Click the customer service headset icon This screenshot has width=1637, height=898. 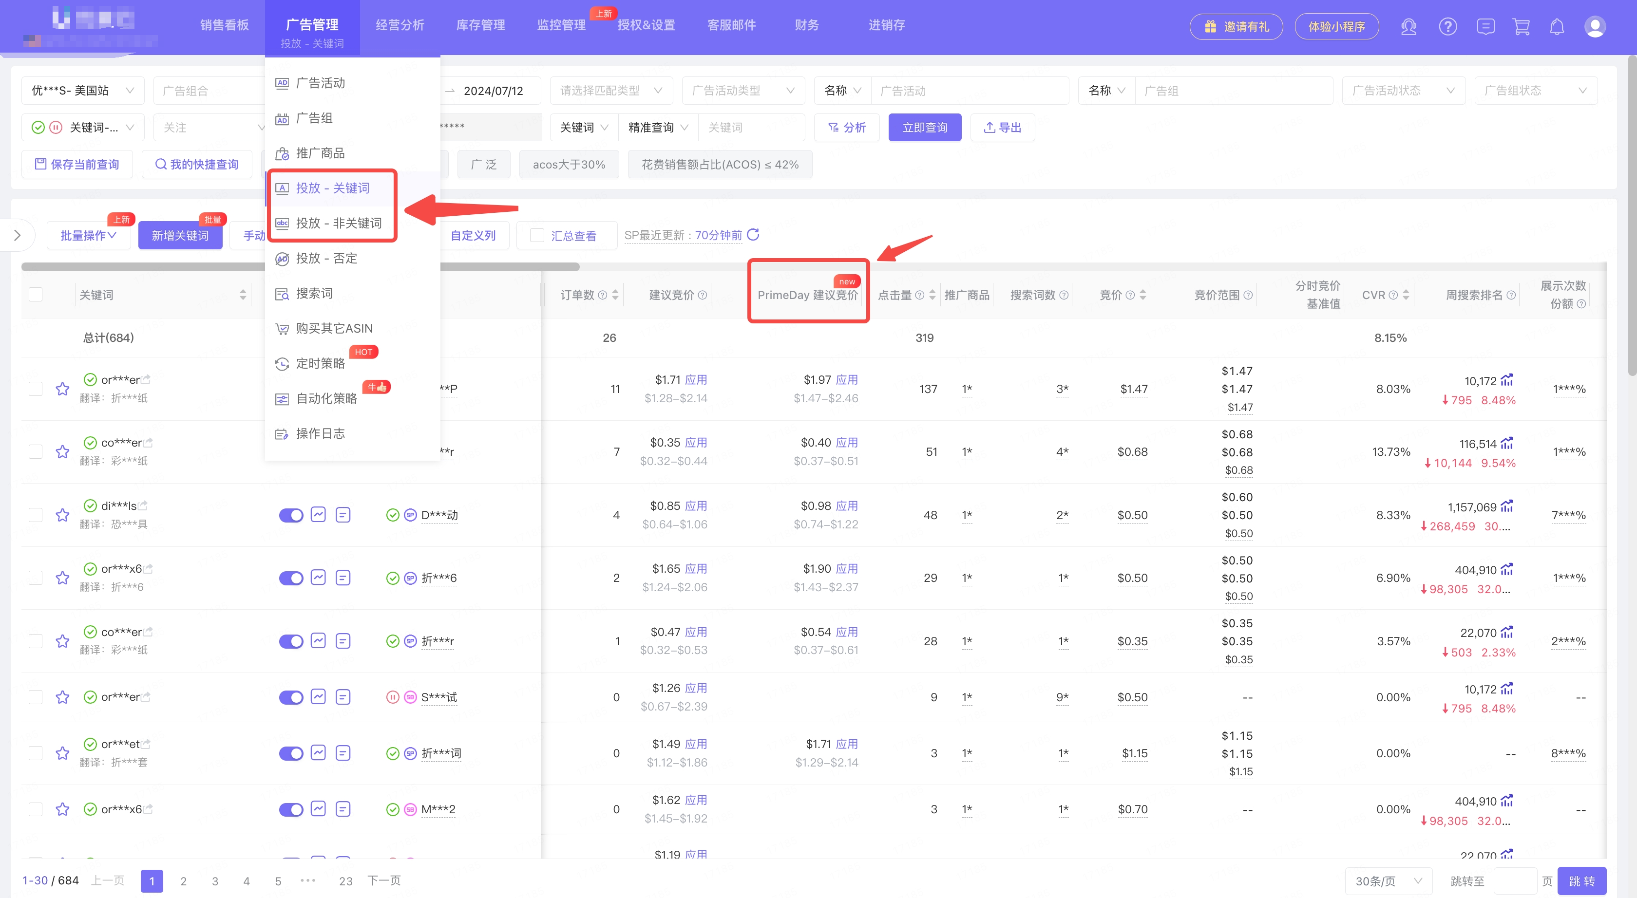1408,27
